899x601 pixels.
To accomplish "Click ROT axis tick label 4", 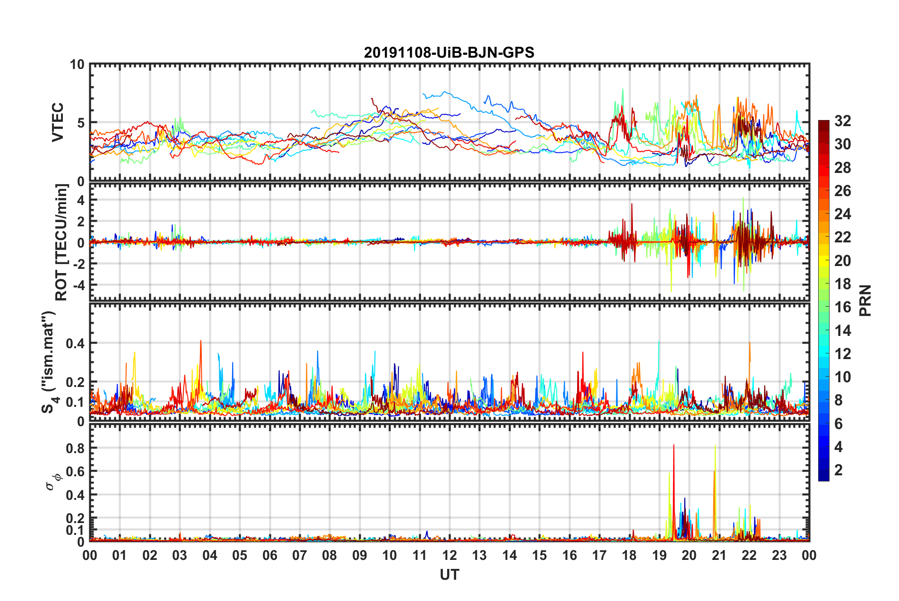I will pyautogui.click(x=81, y=200).
